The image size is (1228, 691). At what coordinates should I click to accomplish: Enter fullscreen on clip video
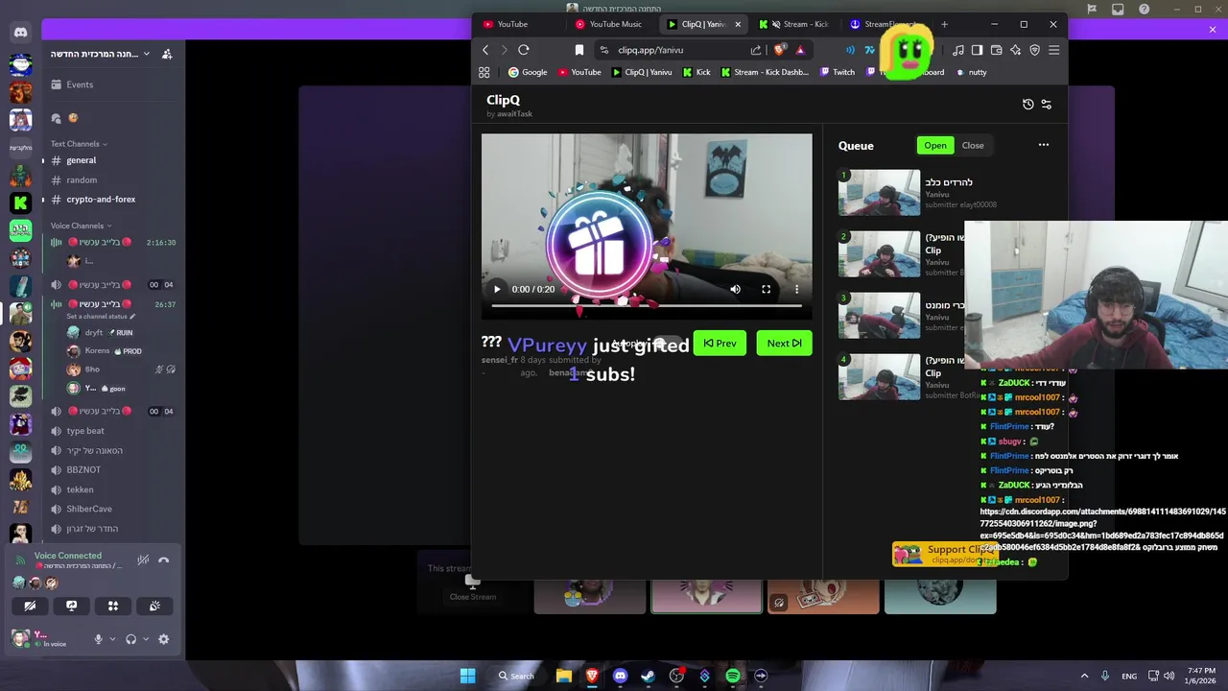click(766, 289)
